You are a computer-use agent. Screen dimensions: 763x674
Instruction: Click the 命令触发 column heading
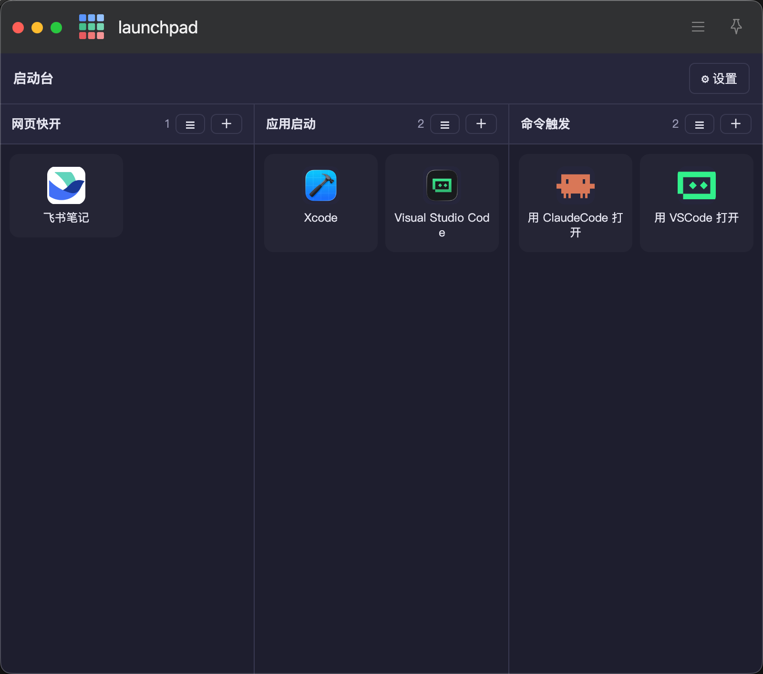coord(546,124)
